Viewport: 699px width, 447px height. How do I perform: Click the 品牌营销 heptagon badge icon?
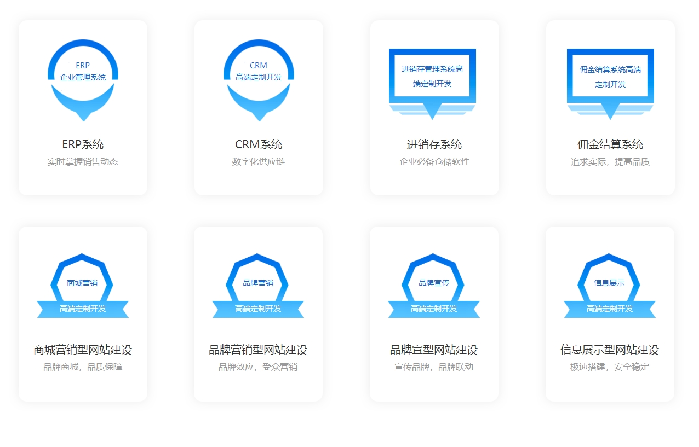point(258,286)
